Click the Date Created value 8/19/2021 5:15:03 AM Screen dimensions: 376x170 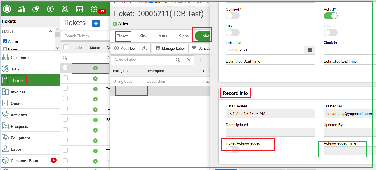tap(271, 114)
